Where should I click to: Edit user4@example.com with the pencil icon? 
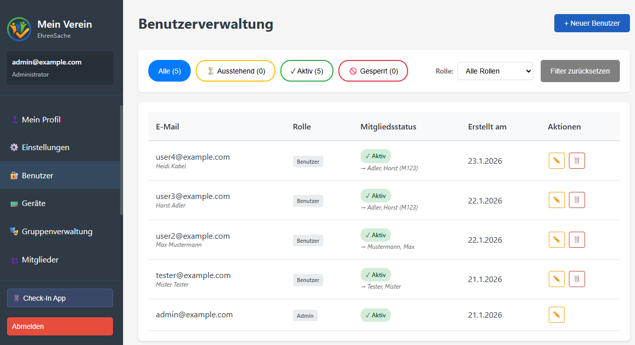pyautogui.click(x=556, y=161)
